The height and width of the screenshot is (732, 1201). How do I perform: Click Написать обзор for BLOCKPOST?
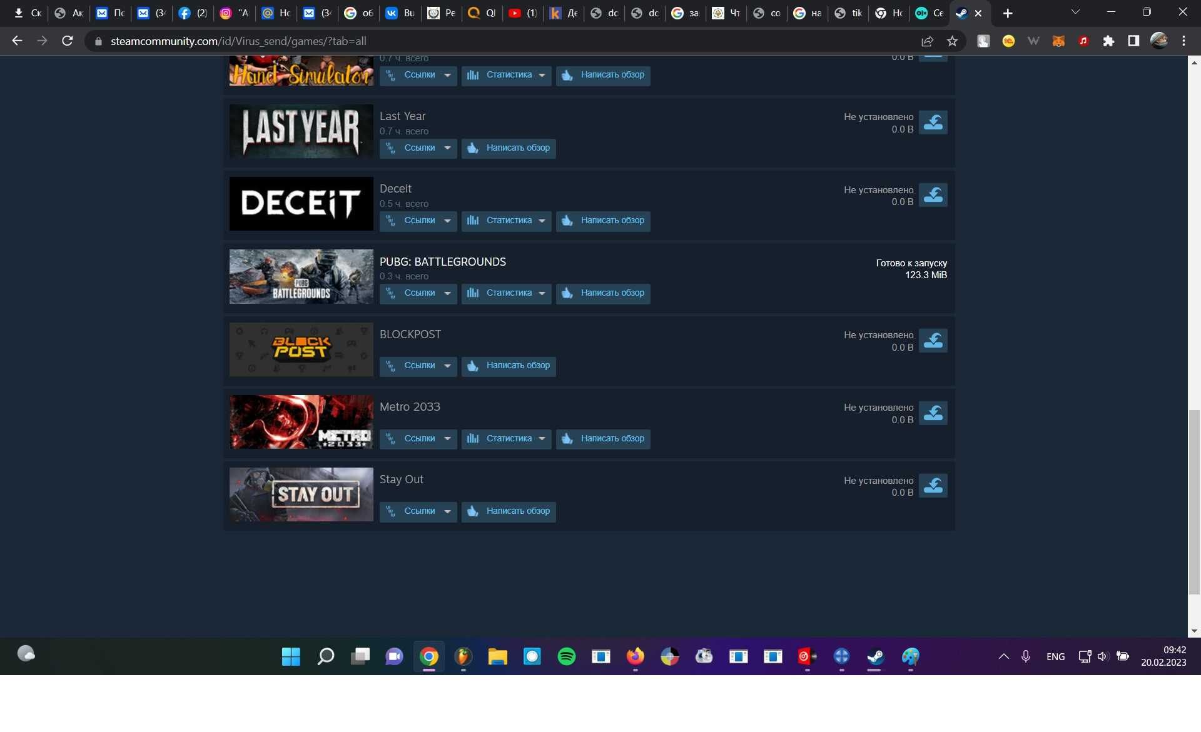(509, 366)
